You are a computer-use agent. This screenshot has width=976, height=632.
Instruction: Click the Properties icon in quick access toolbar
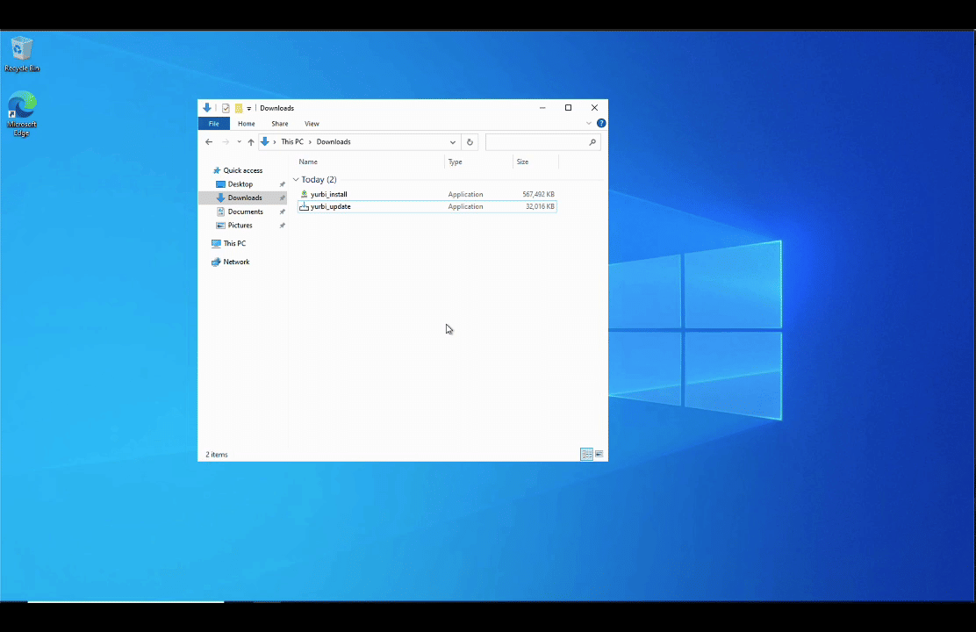coord(226,108)
